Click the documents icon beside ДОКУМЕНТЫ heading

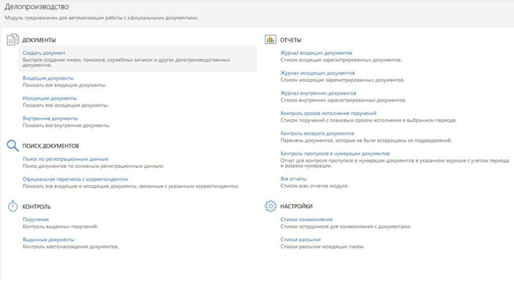(x=12, y=40)
